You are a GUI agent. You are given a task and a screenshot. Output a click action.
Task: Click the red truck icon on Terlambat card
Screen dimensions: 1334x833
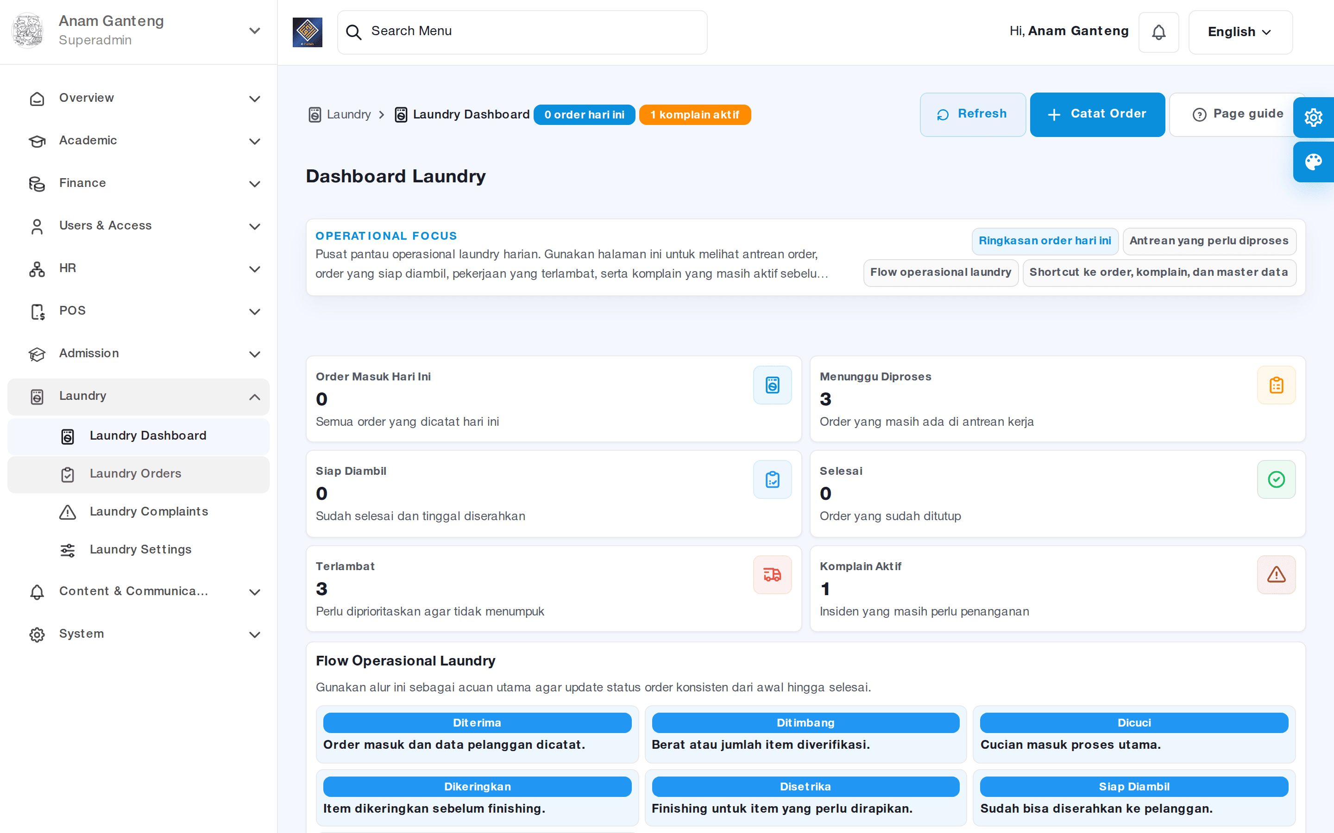point(772,575)
